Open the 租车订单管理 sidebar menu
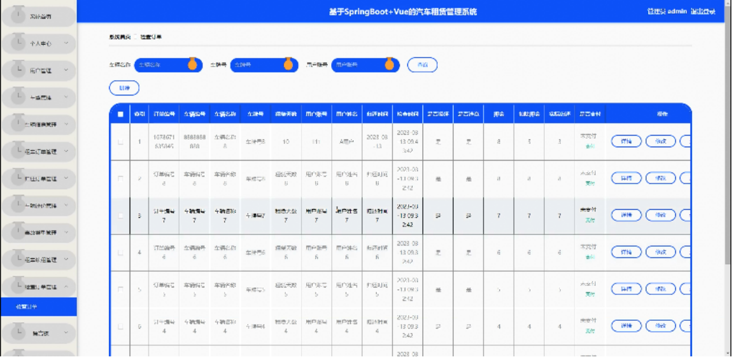Screen dimensions: 732x357 tap(38, 152)
